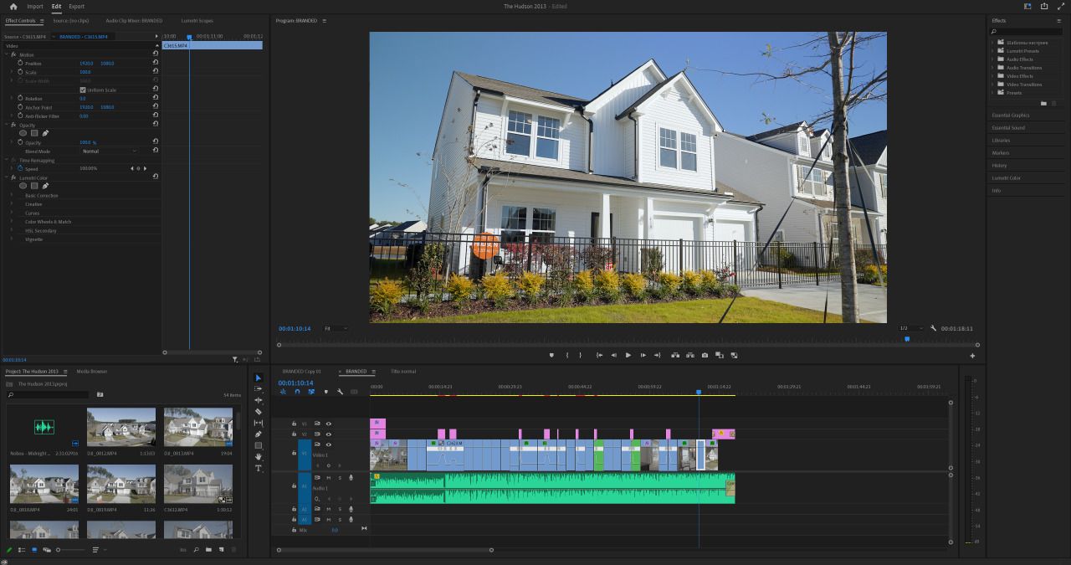Open the timeline wrench settings icon
Screen dimensions: 1071x565
(x=341, y=392)
